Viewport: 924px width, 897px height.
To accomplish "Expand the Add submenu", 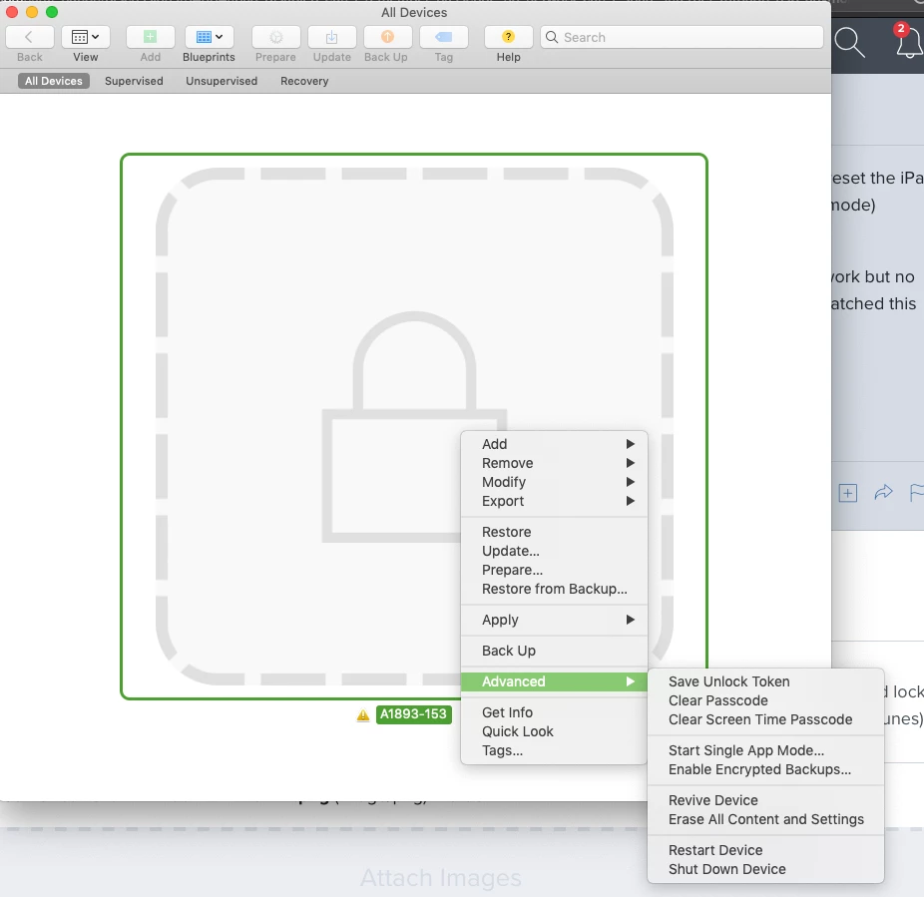I will pos(554,444).
